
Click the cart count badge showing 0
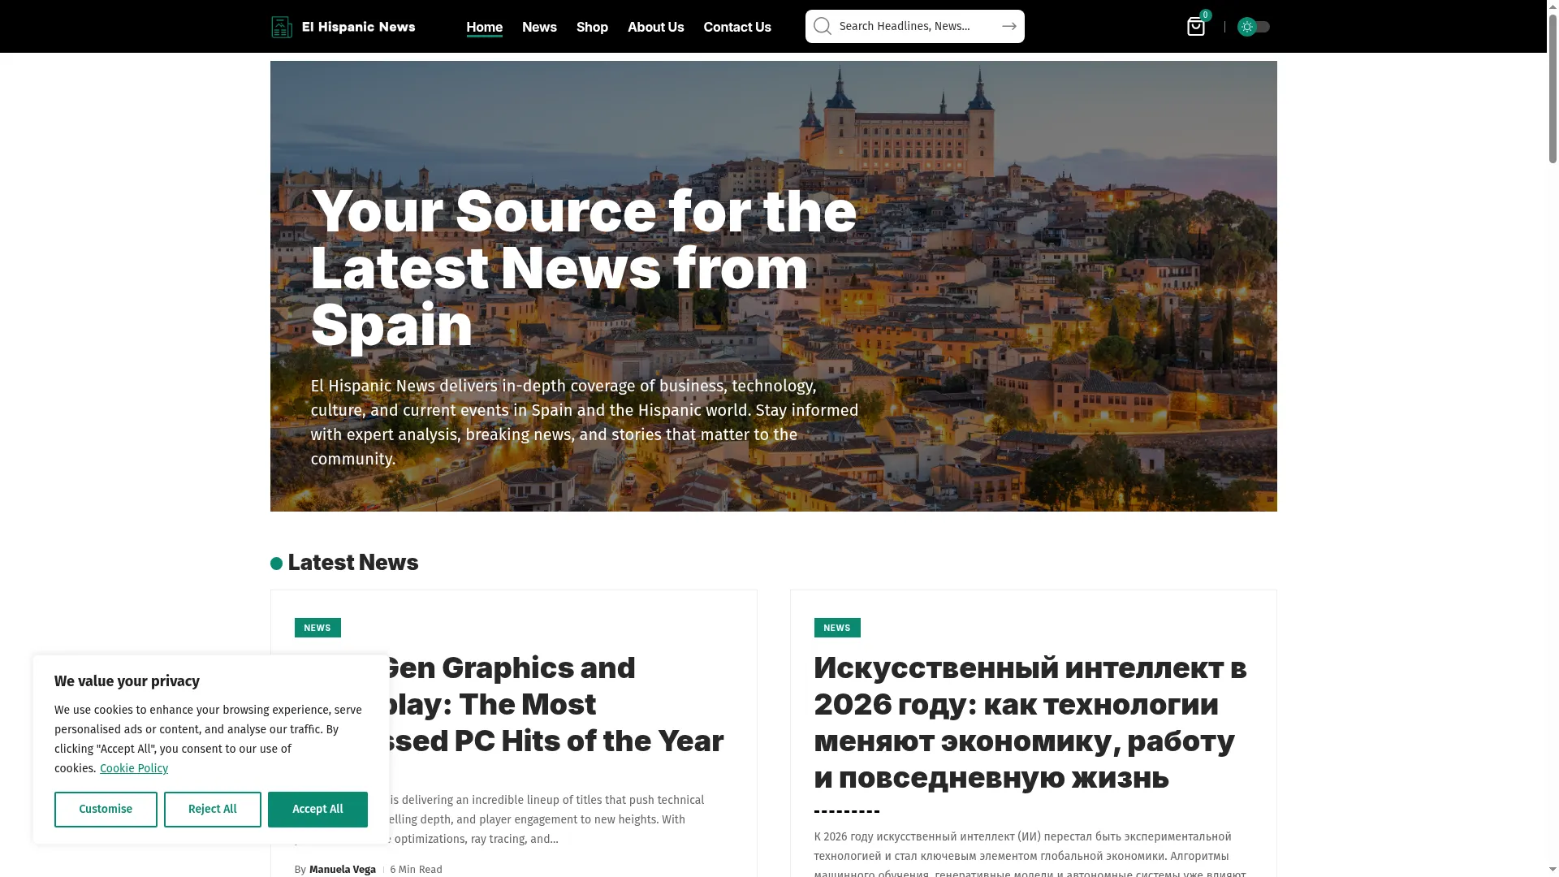(1206, 15)
